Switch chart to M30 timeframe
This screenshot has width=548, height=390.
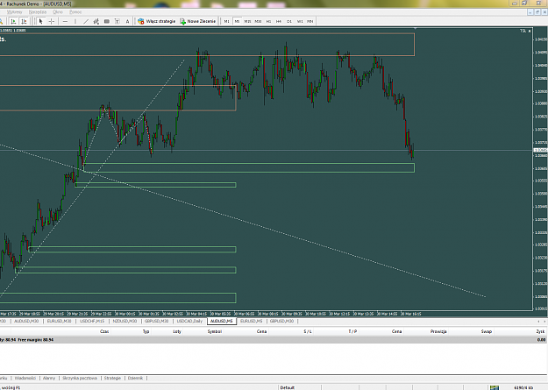(258, 21)
